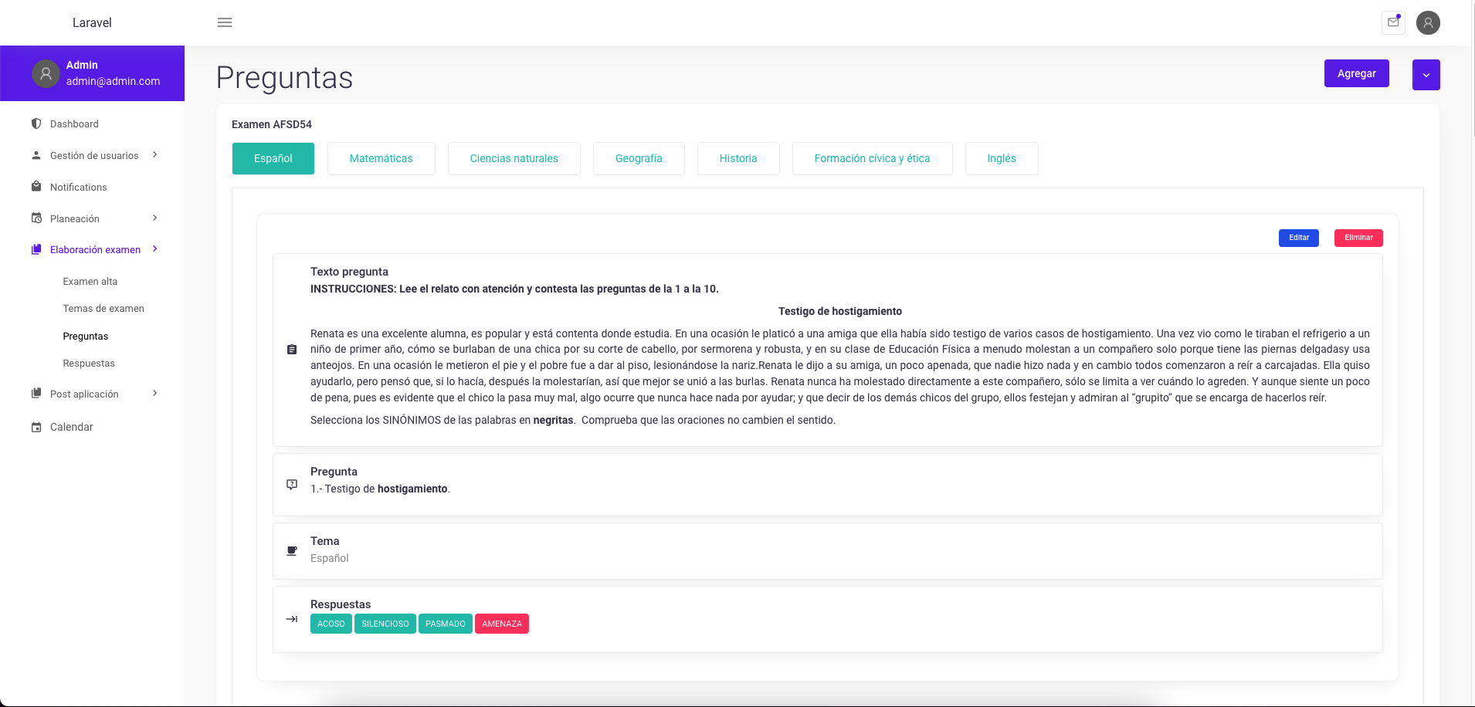Click the red AMENAZA answer badge
Viewport: 1475px width, 707px height.
(x=501, y=624)
